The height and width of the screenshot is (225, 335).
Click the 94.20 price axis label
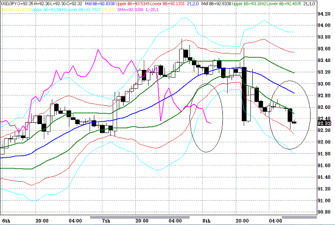click(324, 14)
